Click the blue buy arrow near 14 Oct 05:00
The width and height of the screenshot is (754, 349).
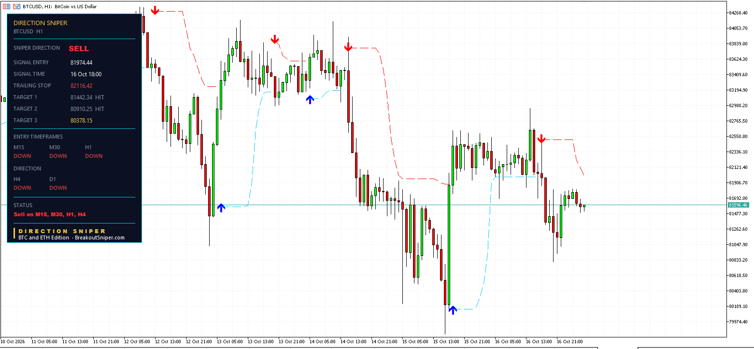click(x=310, y=99)
